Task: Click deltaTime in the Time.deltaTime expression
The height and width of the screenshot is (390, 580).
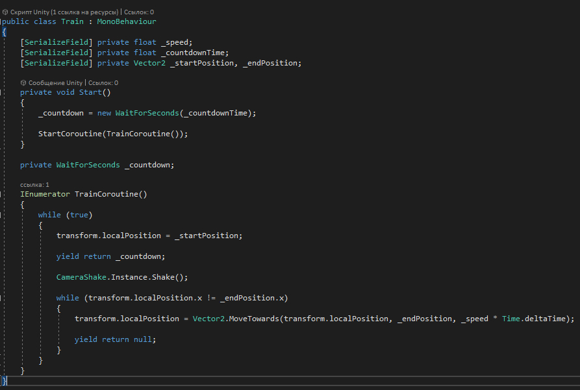Action: (551, 319)
